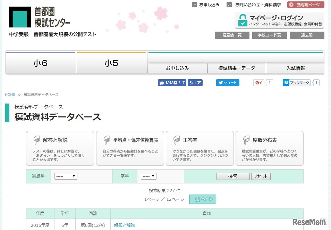Click the triangle arrow on 次へ
This screenshot has height=230, width=331.
pyautogui.click(x=211, y=199)
